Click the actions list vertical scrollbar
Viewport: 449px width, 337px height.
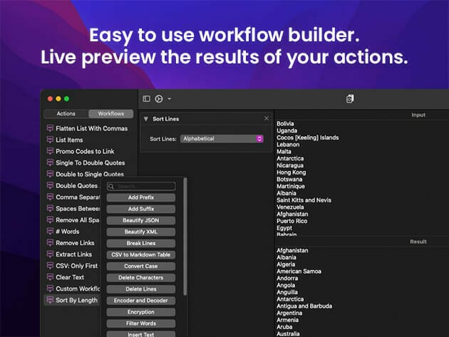coord(185,235)
